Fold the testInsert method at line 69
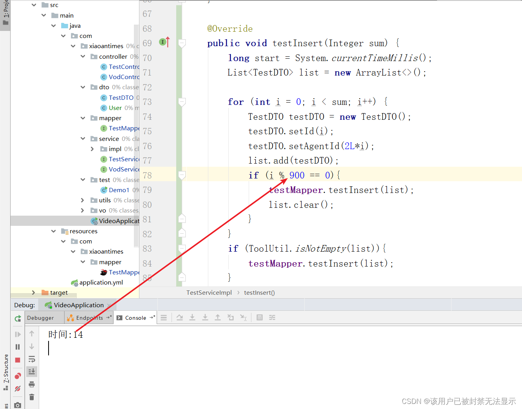 pos(182,43)
